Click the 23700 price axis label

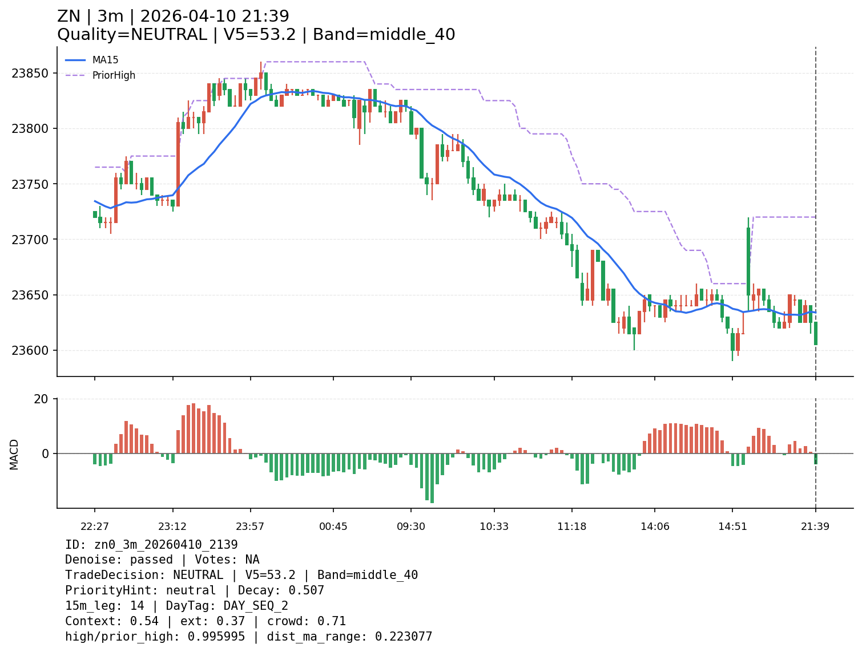[x=30, y=240]
